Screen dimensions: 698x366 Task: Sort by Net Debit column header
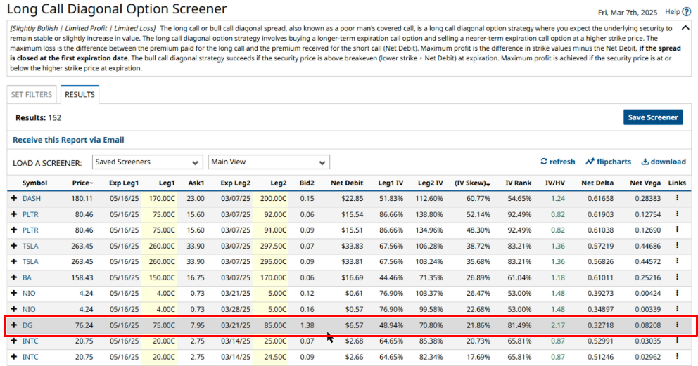pyautogui.click(x=347, y=183)
